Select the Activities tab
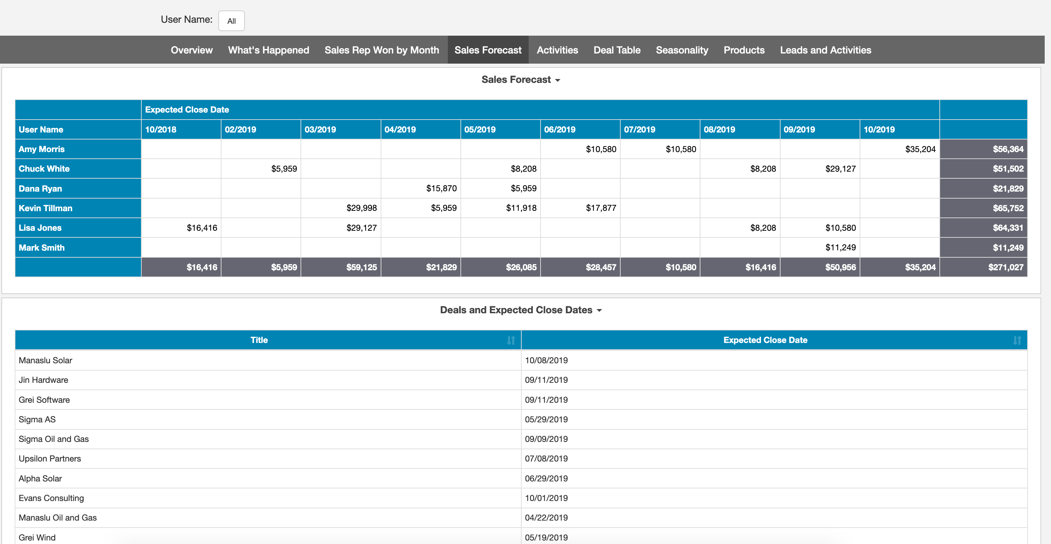Image resolution: width=1051 pixels, height=544 pixels. point(557,50)
